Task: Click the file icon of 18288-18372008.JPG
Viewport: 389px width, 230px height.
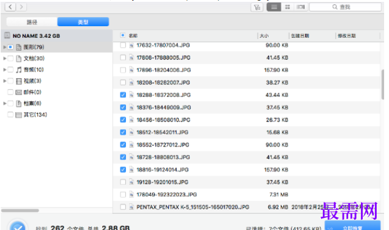Action: [x=132, y=95]
